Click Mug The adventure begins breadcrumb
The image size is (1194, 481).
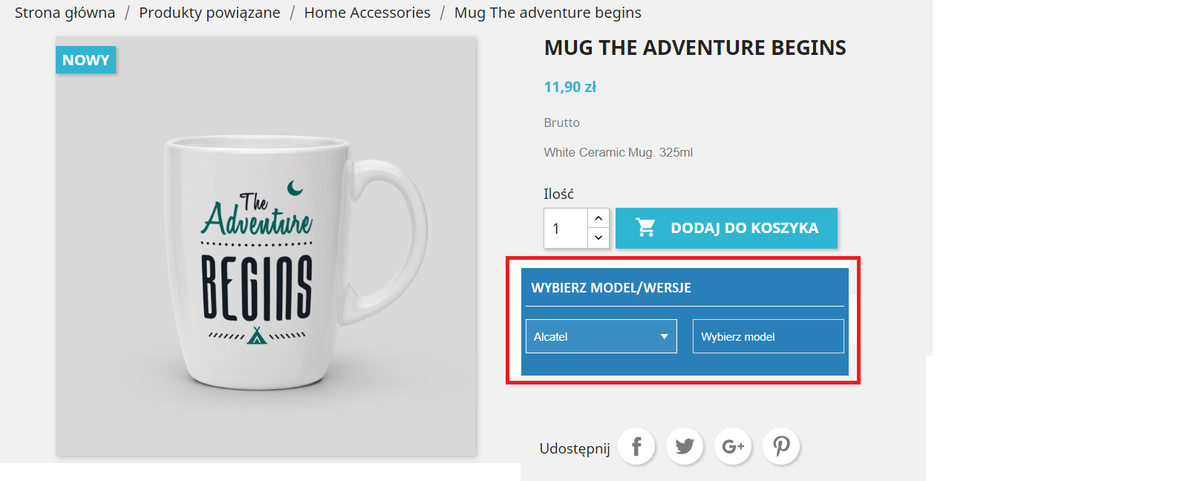point(547,13)
